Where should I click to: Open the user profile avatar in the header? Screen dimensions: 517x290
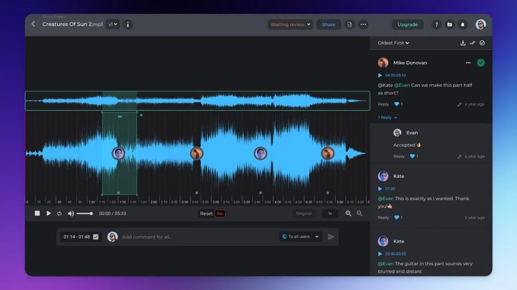coord(481,24)
